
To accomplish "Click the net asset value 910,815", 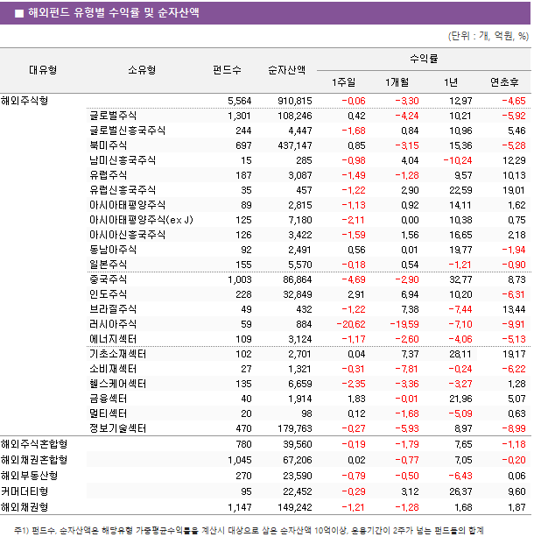I will click(295, 101).
